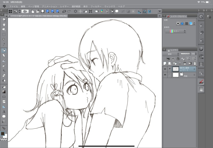The width and height of the screenshot is (213, 148).
Task: Hide the レイヤー1 layer
Action: (165, 69)
